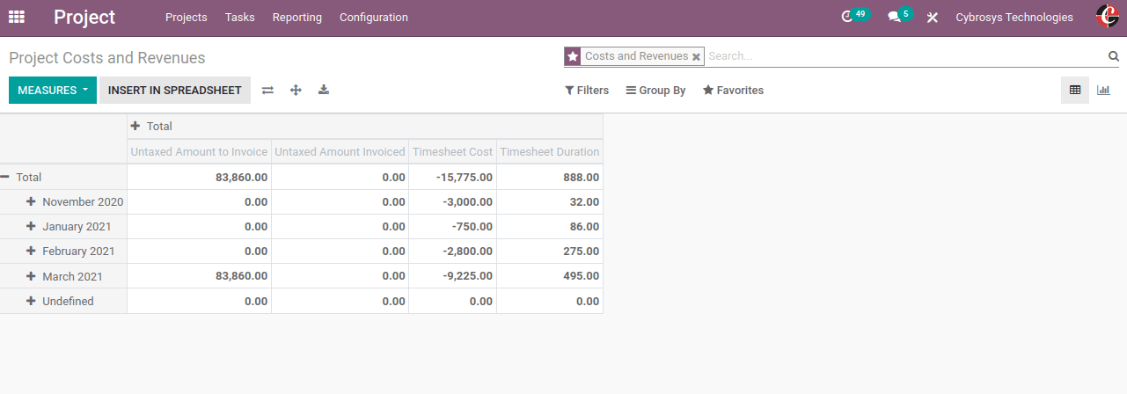
Task: Click the search magnifier icon
Action: (x=1113, y=56)
